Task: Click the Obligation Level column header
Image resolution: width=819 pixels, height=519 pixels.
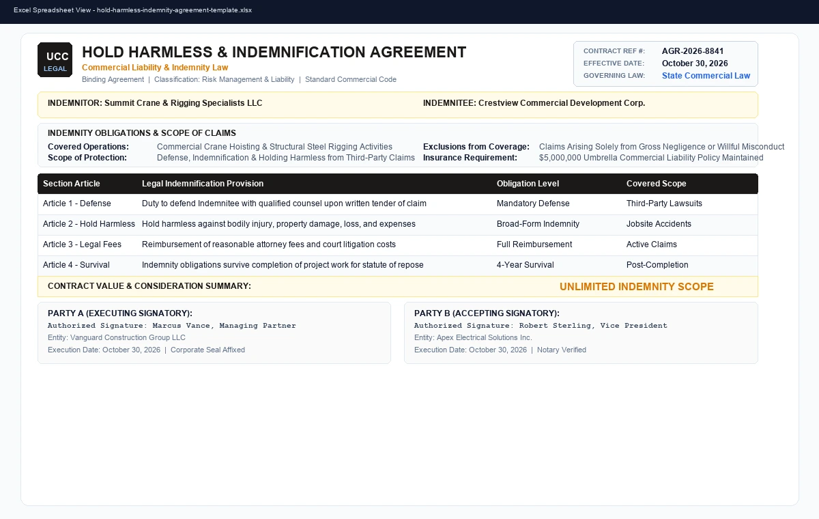Action: pos(528,184)
